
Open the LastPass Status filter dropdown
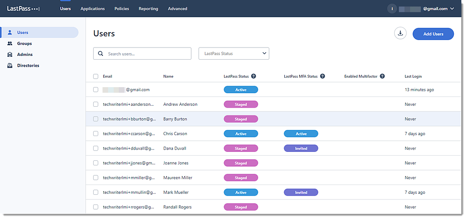[x=234, y=54]
